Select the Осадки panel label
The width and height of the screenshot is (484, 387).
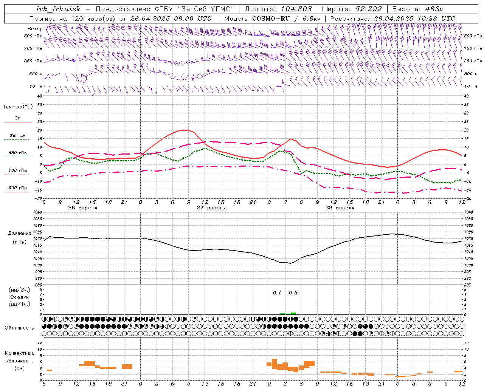tap(20, 297)
